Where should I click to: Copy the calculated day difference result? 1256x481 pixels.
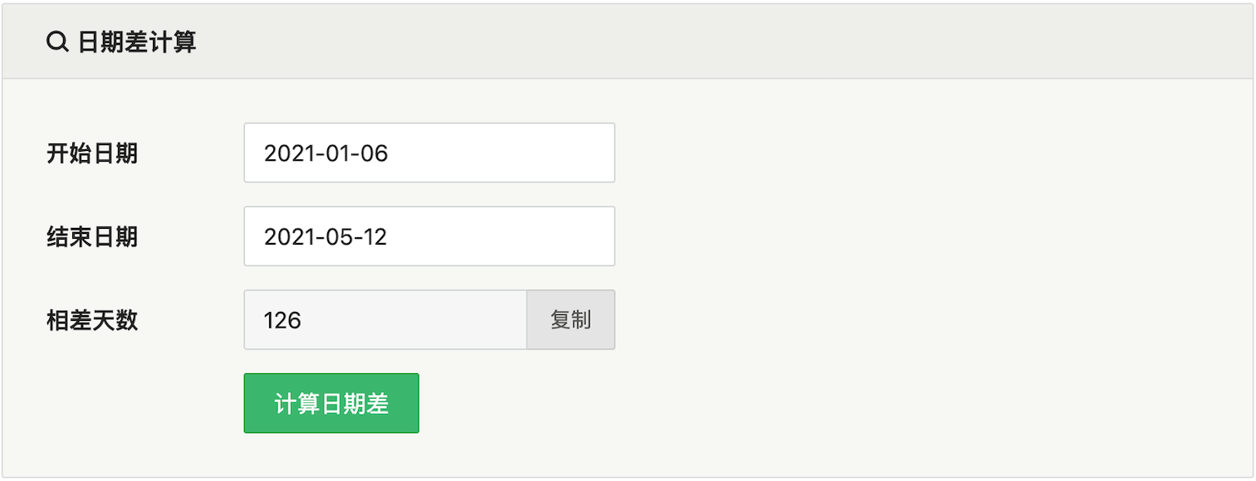coord(570,319)
